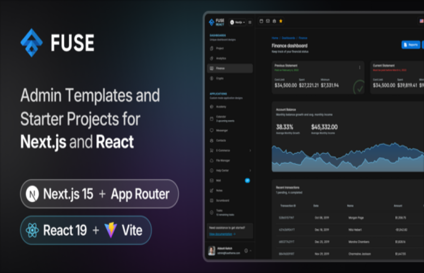Click the Vite lightning bolt icon
Screen dimensions: 424x273
point(111,230)
